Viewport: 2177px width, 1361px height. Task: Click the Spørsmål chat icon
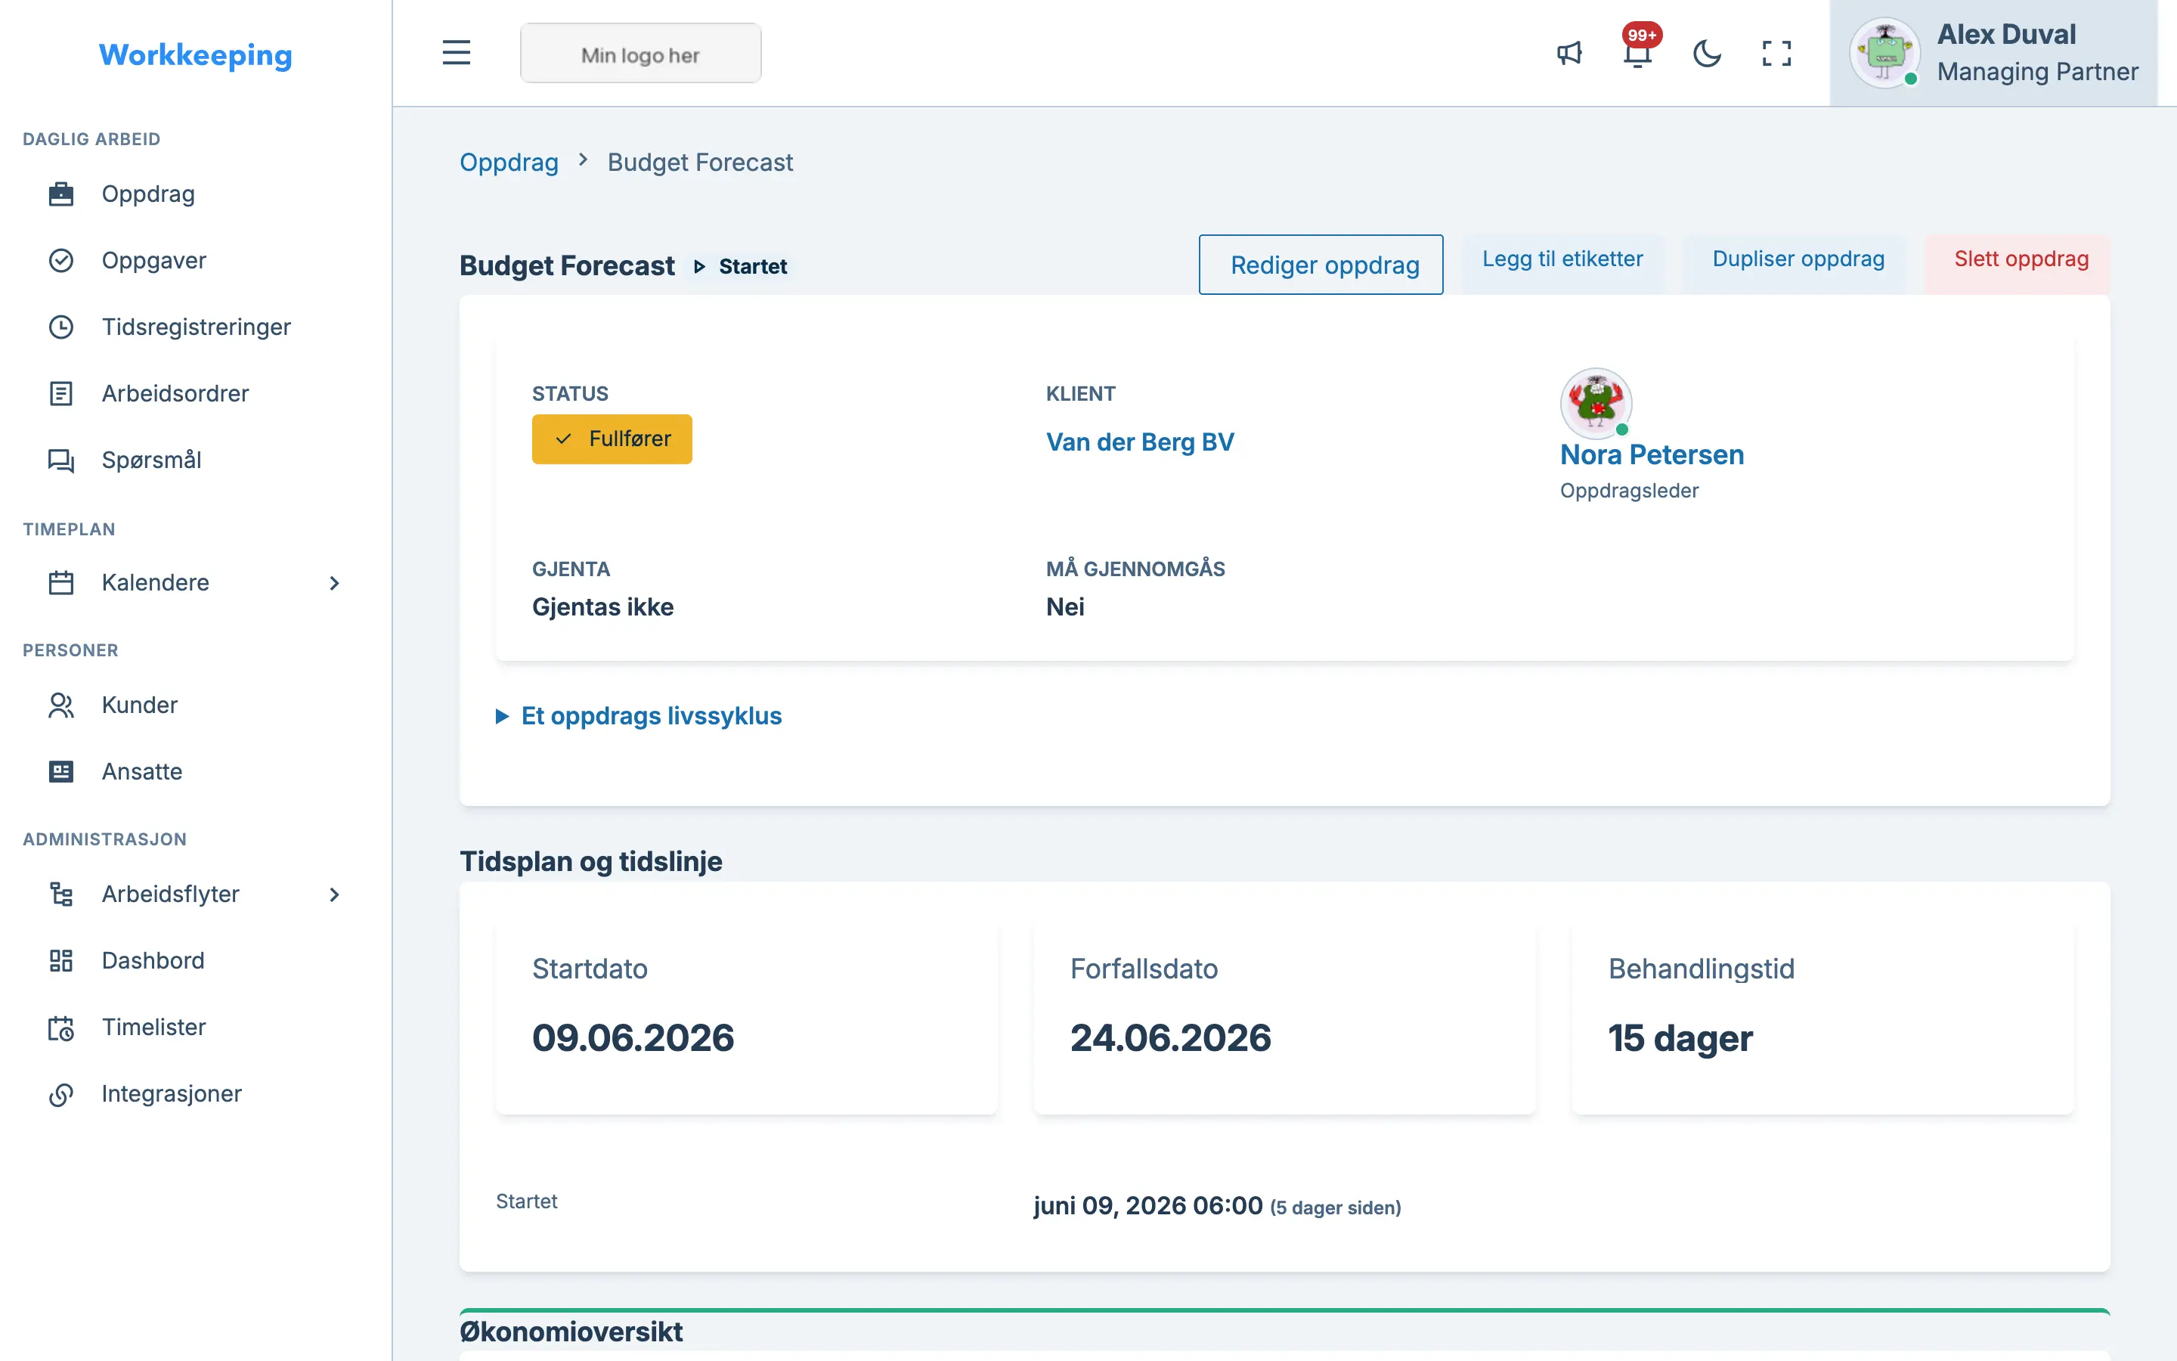(x=61, y=460)
